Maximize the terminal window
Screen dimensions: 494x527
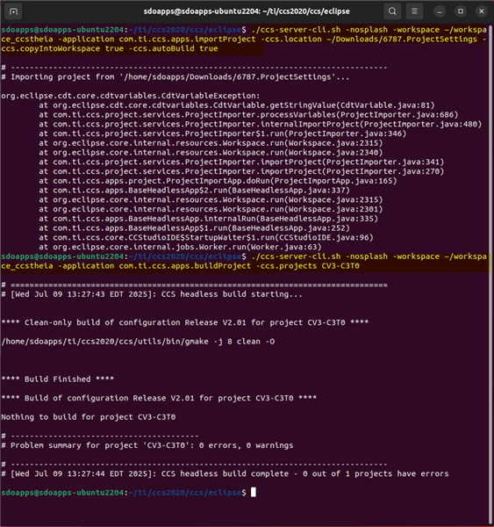[461, 11]
